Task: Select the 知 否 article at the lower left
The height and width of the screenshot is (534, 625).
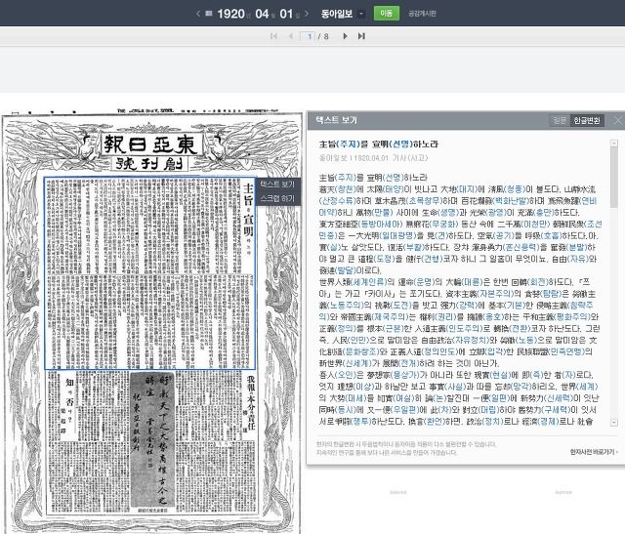Action: click(88, 442)
